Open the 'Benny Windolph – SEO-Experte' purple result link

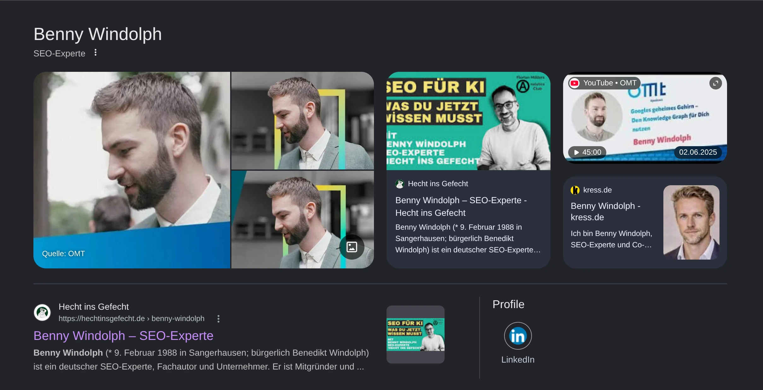pos(124,336)
